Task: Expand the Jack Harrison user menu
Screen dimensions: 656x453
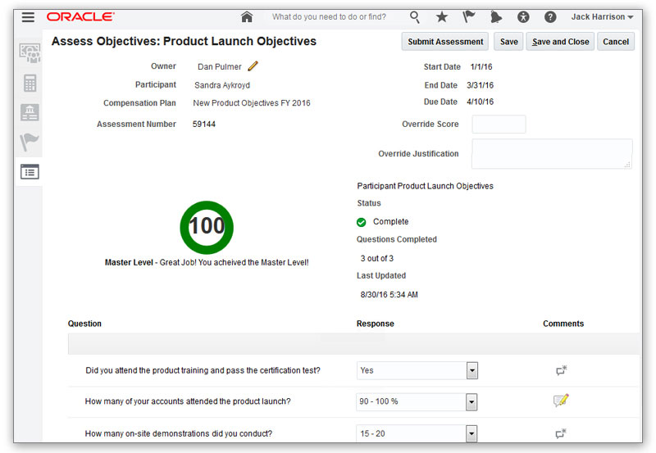Action: coord(602,16)
